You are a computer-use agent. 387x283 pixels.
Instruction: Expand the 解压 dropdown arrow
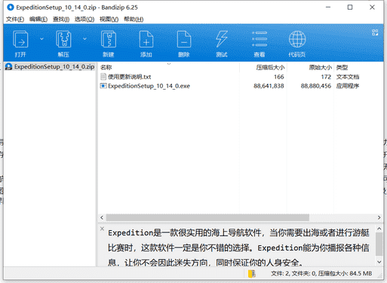tap(84, 38)
